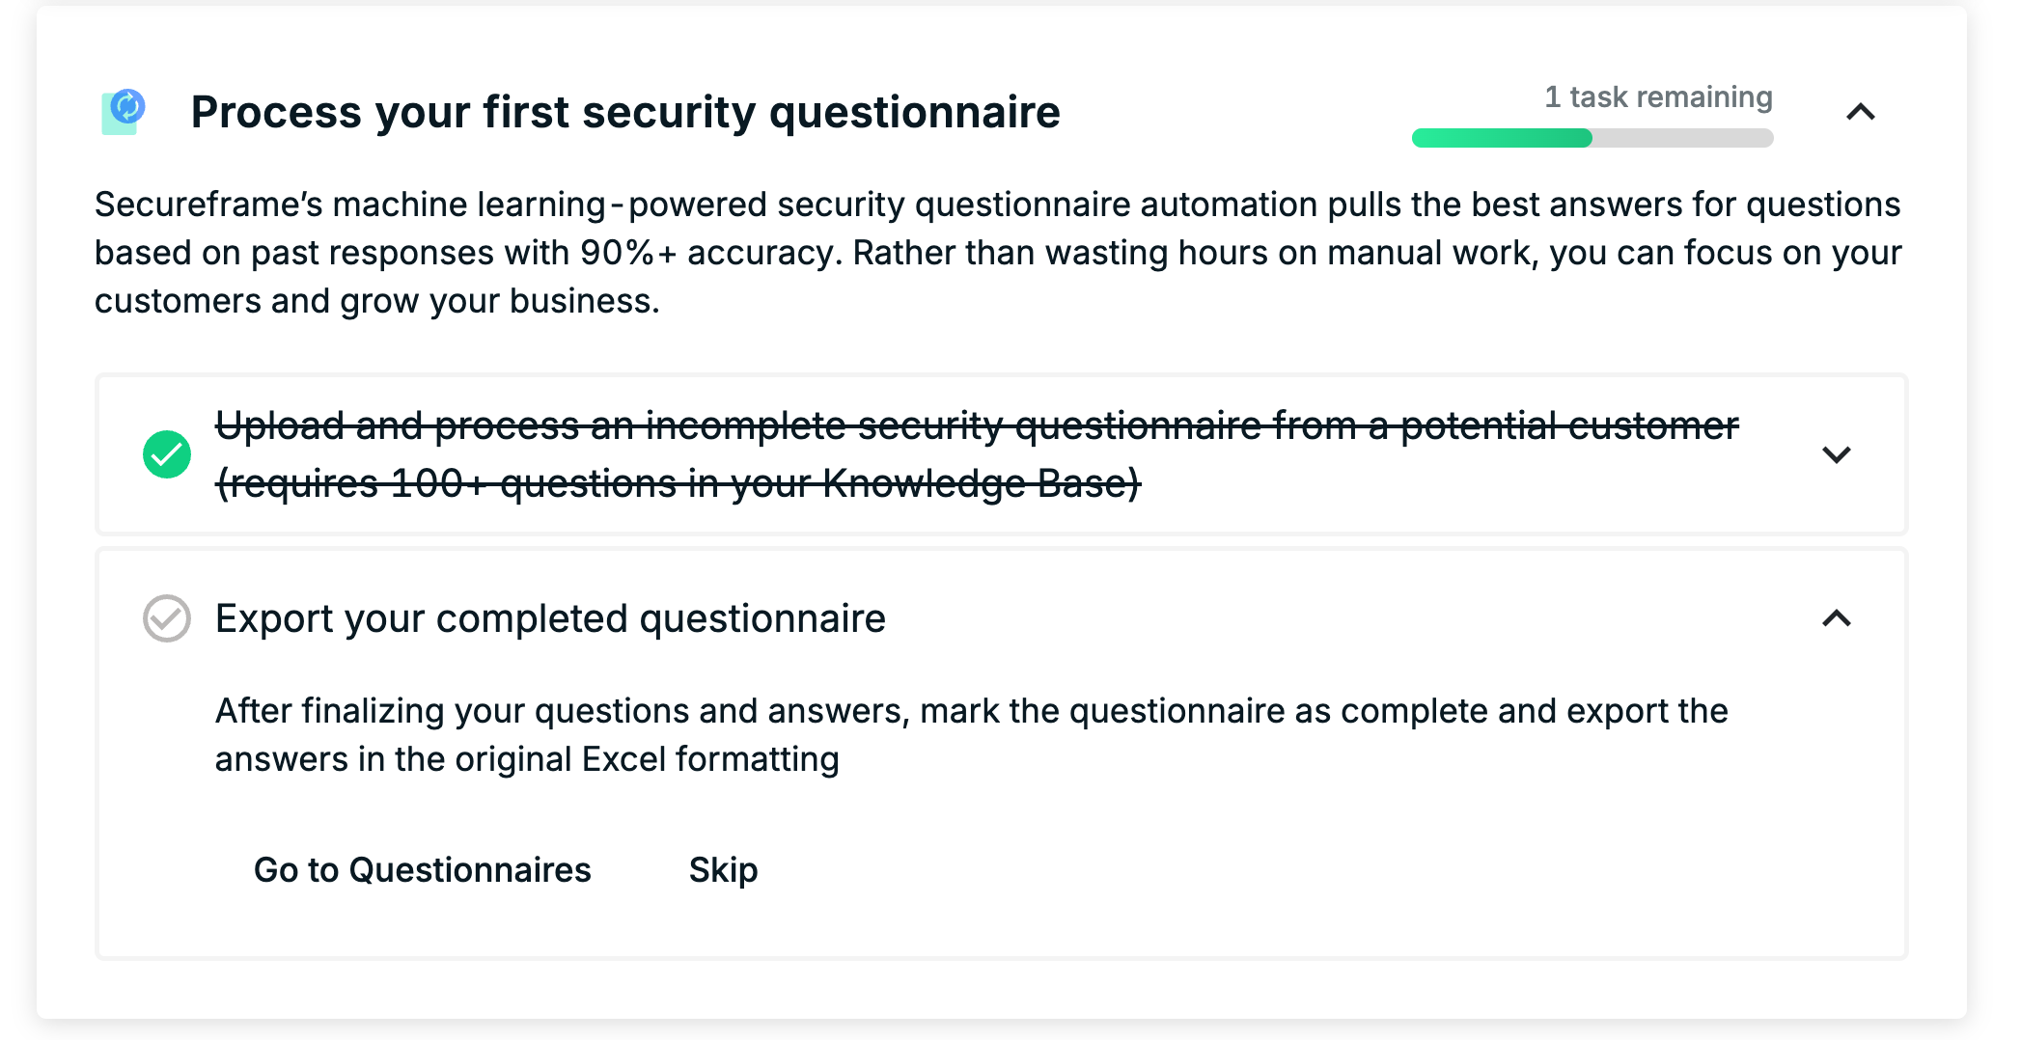
Task: Click the Export your completed questionnaire title
Action: click(550, 618)
